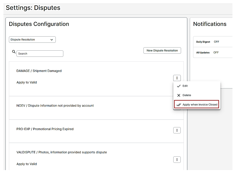Select Delete from the context menu
The image size is (241, 180).
coord(187,95)
